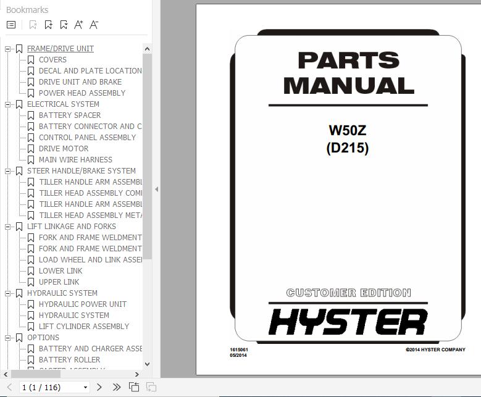Click the page layout windows icon
This screenshot has width=481, height=397.
[134, 387]
